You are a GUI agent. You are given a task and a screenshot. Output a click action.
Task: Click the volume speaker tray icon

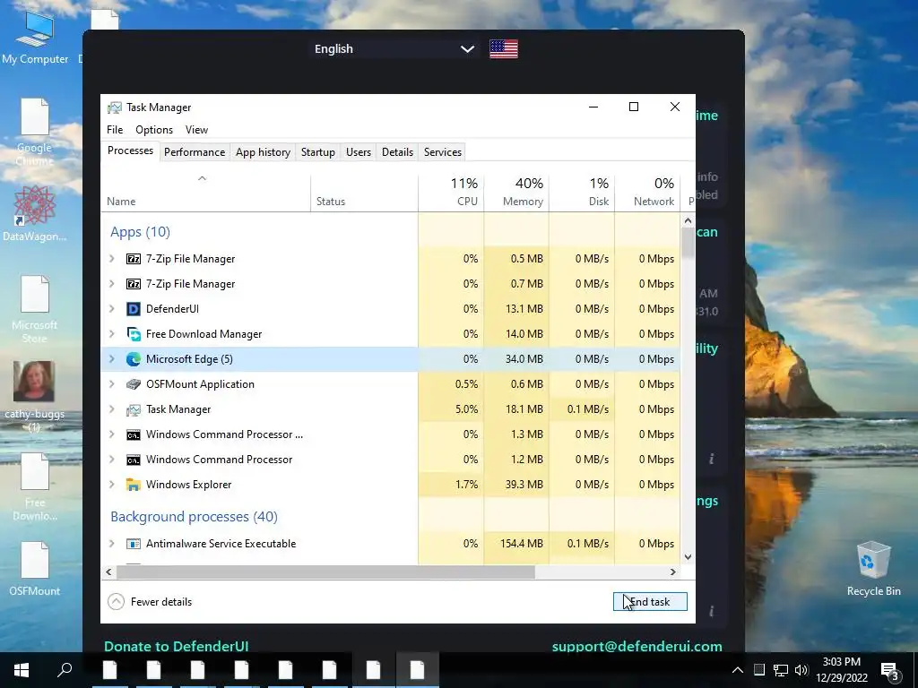tap(801, 670)
